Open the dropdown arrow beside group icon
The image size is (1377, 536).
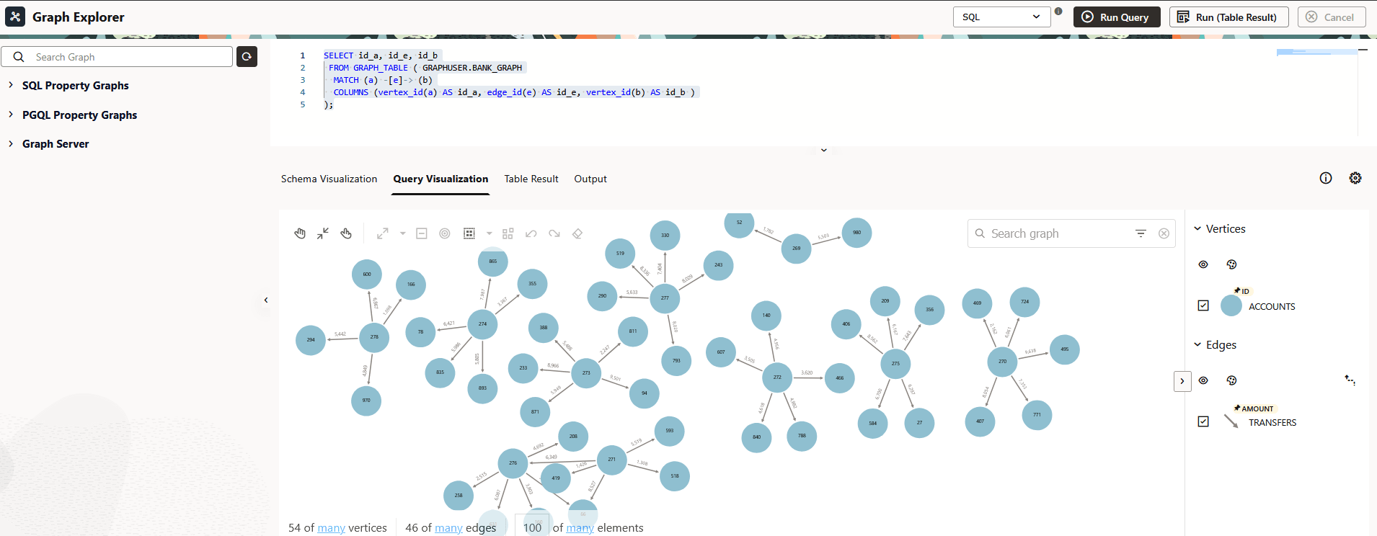(x=490, y=233)
